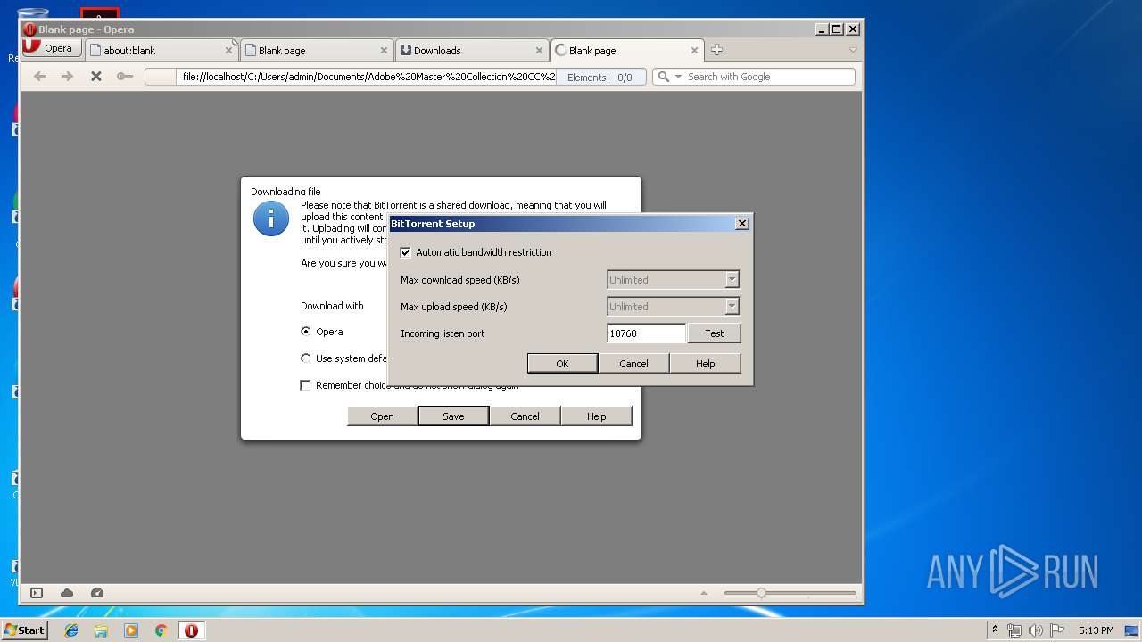The image size is (1142, 642).
Task: Open the Opera main menu button
Action: click(52, 48)
